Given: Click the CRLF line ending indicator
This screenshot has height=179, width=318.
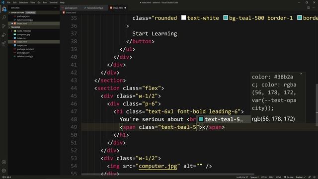Looking at the screenshot, I should [271, 177].
